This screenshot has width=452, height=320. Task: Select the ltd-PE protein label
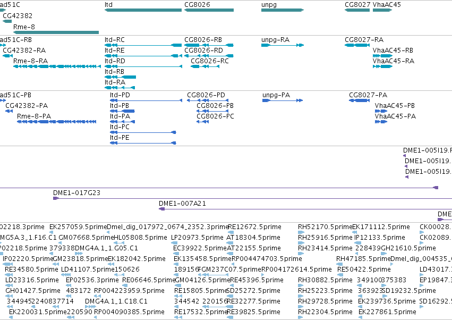(120, 138)
